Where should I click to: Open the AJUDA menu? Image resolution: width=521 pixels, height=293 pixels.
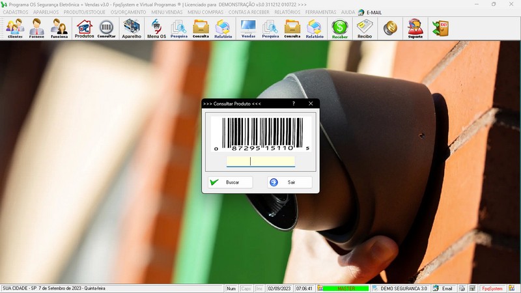[348, 12]
